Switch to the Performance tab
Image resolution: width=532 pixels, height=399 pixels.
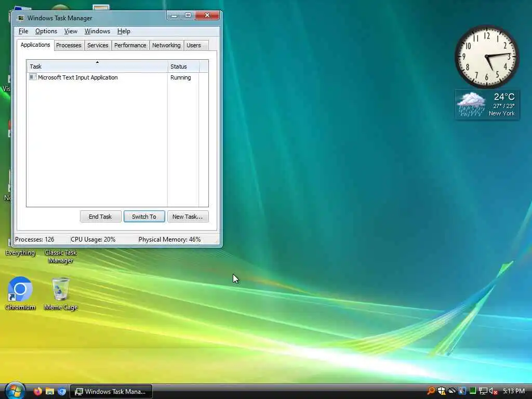(130, 45)
